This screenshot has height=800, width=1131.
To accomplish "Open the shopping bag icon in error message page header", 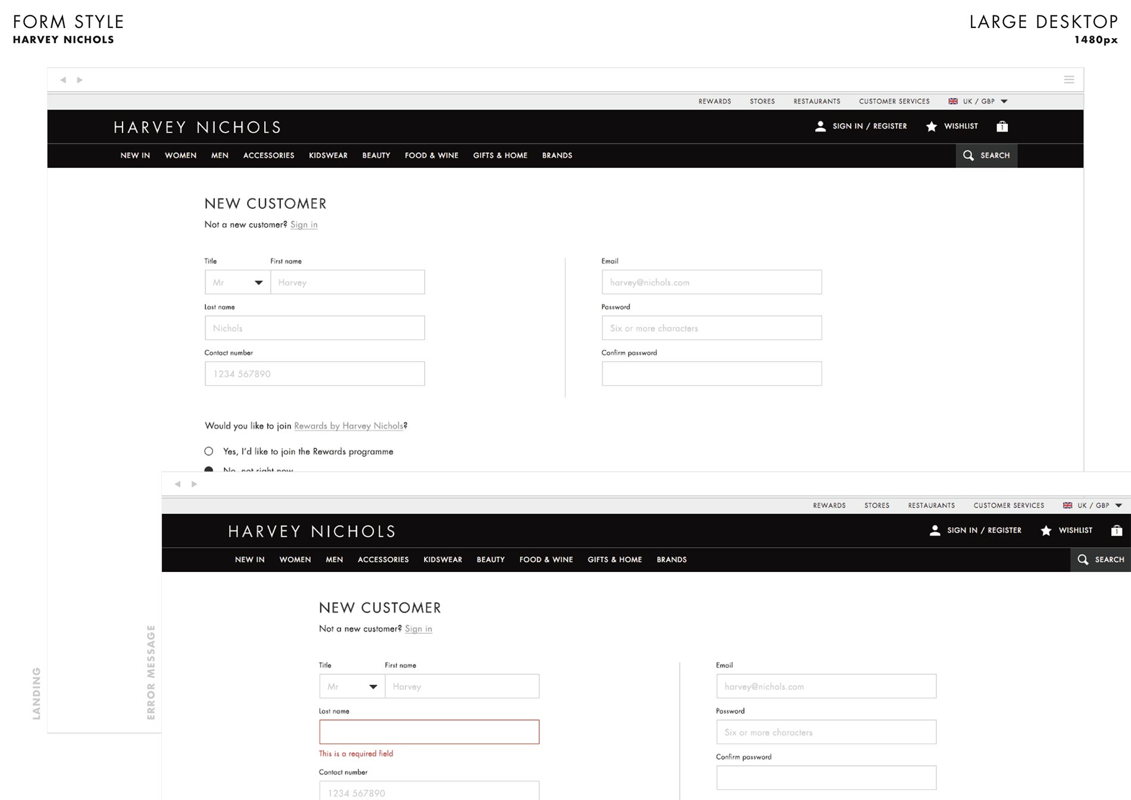I will coord(1117,530).
